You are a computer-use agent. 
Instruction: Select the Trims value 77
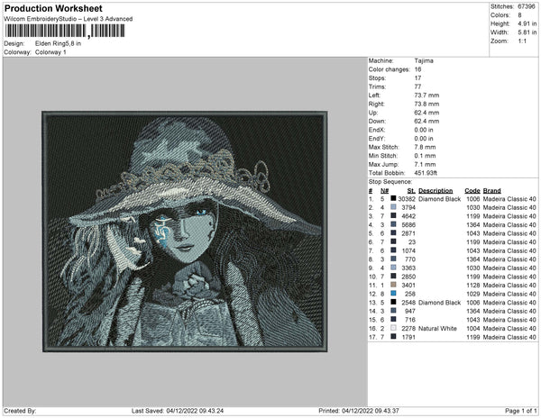[x=417, y=86]
